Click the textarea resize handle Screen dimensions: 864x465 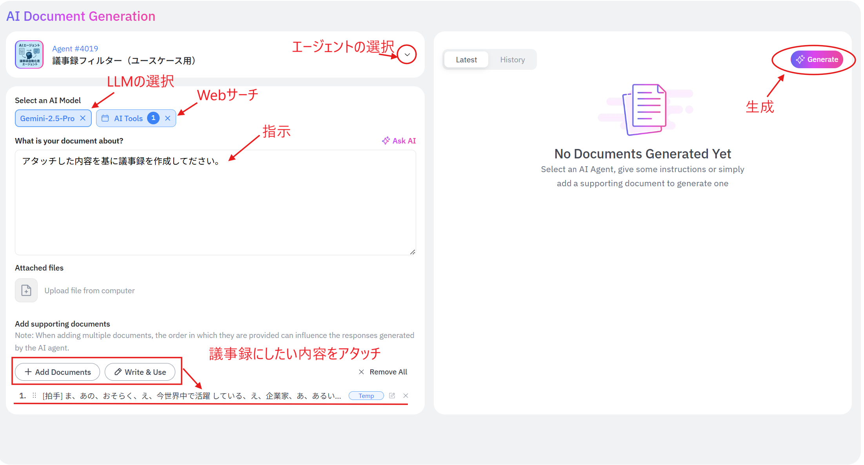tap(413, 252)
